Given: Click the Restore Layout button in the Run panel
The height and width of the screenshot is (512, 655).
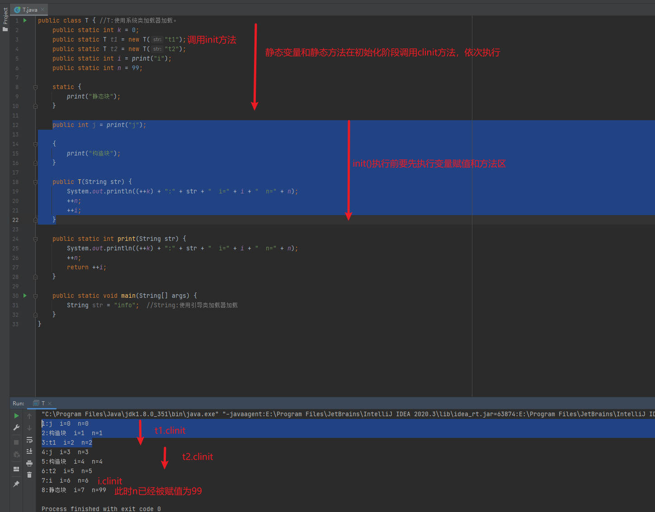Looking at the screenshot, I should pyautogui.click(x=16, y=469).
